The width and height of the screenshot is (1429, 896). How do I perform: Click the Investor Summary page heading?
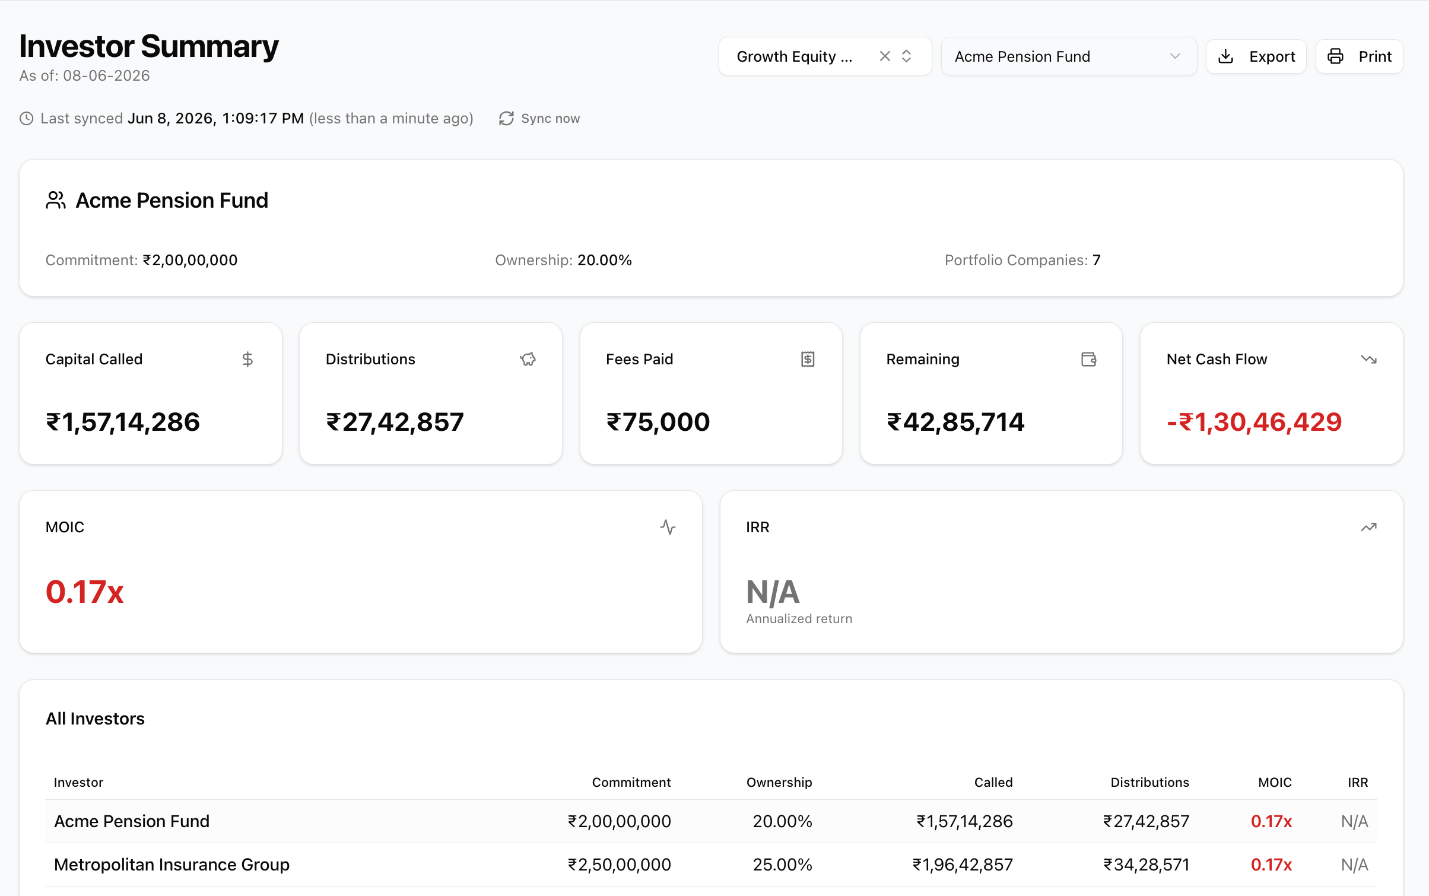tap(149, 46)
